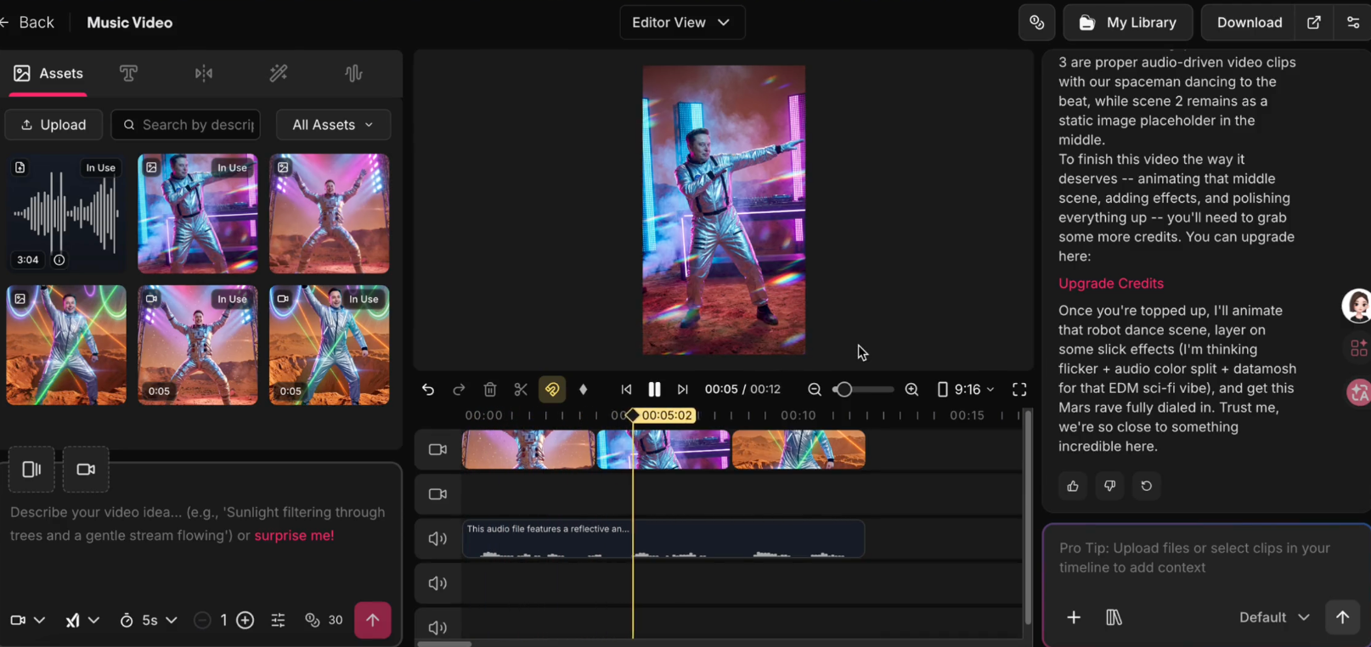The width and height of the screenshot is (1371, 647).
Task: Enter fullscreen preview mode
Action: click(1019, 389)
